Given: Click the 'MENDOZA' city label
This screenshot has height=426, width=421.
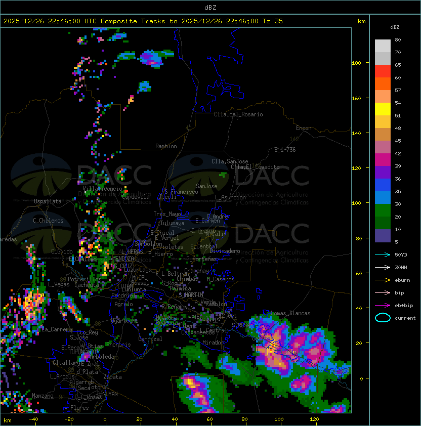Looking at the screenshot, I should [123, 259].
